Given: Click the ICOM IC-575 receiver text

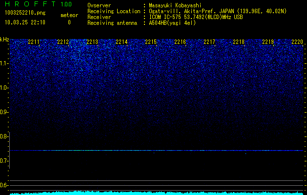Looking at the screenshot, I should 196,17.
